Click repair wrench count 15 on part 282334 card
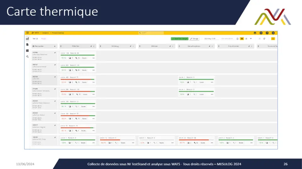This screenshot has height=169, width=302. coord(78,82)
